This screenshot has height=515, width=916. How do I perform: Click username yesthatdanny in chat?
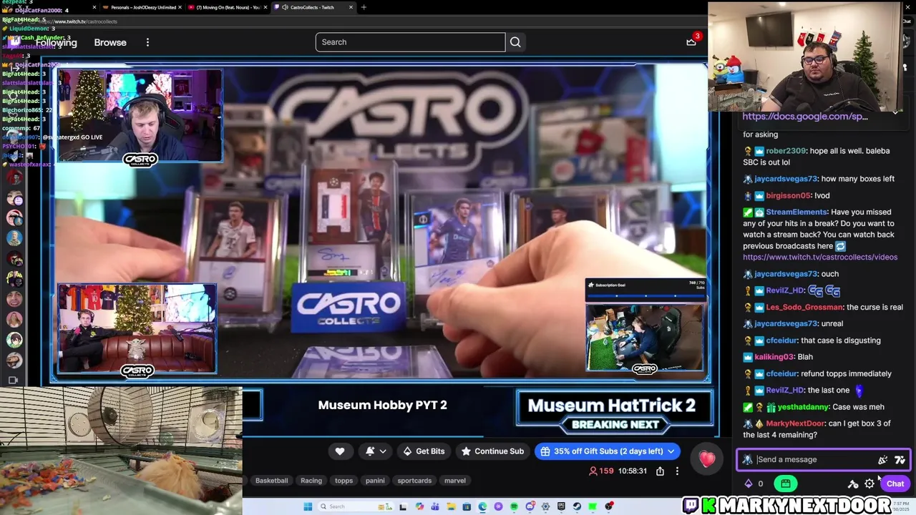[x=803, y=407]
